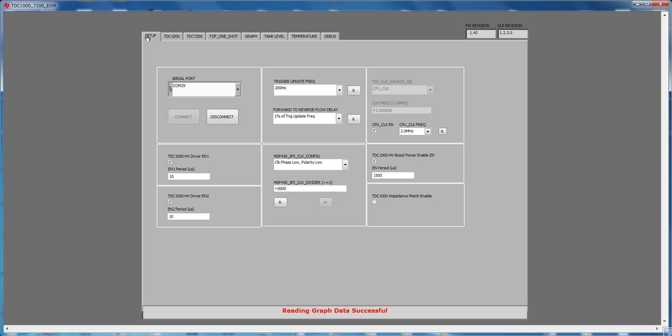Click the R button beside FLOW DELAY dropdown
The image size is (672, 336).
354,119
